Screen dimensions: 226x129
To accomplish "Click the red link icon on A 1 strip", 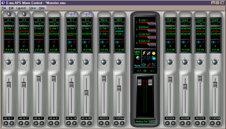I will [9, 42].
